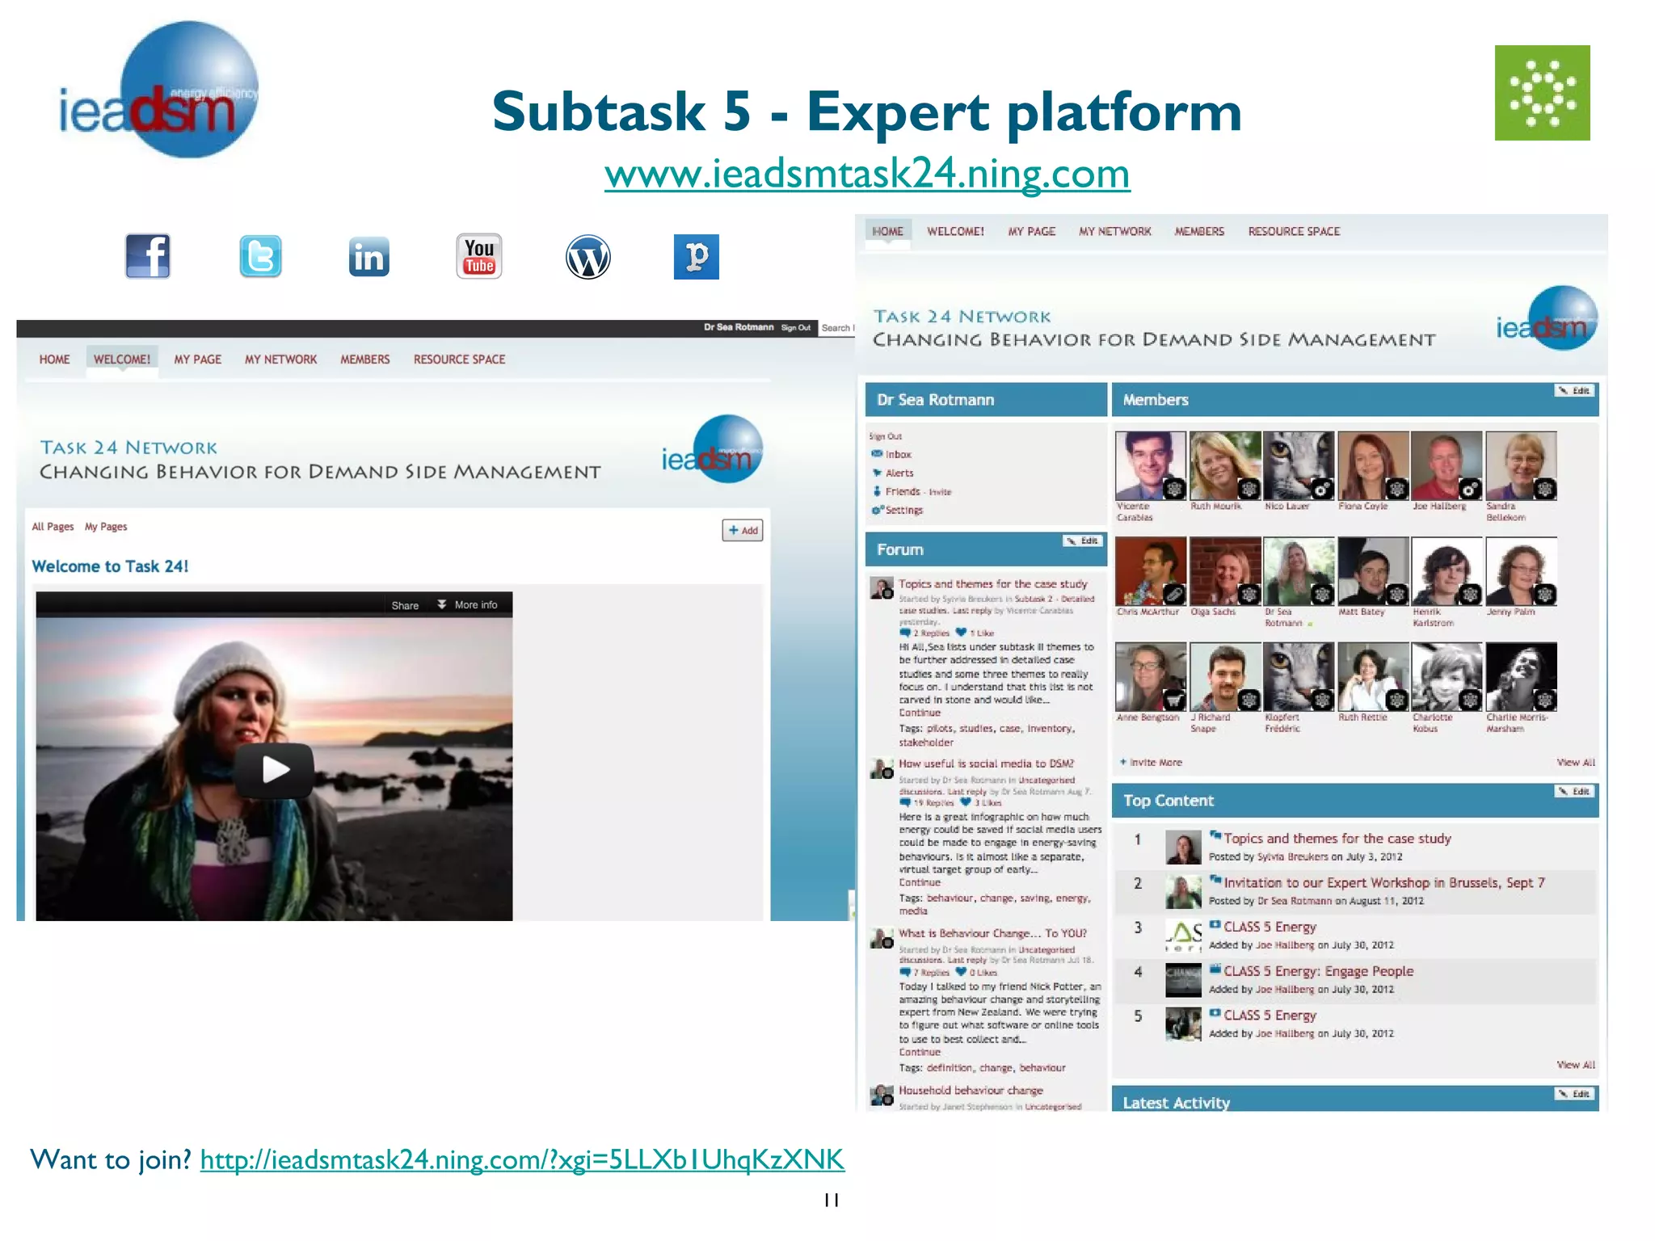Image resolution: width=1655 pixels, height=1241 pixels.
Task: Click My Pages link
Action: pos(106,527)
